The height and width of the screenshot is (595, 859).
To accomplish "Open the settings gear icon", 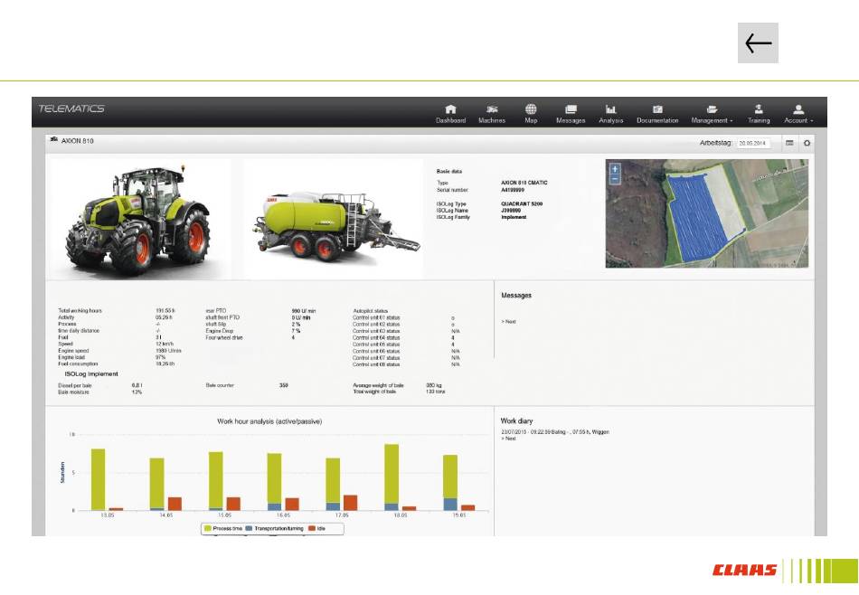I will point(807,143).
